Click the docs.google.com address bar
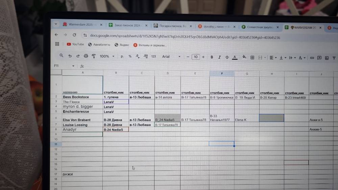 pyautogui.click(x=185, y=37)
